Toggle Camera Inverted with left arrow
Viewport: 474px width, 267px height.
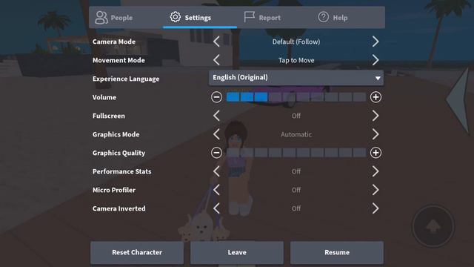[x=216, y=208]
